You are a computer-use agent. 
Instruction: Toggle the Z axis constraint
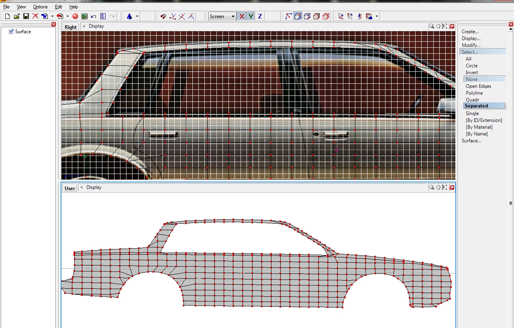(260, 16)
